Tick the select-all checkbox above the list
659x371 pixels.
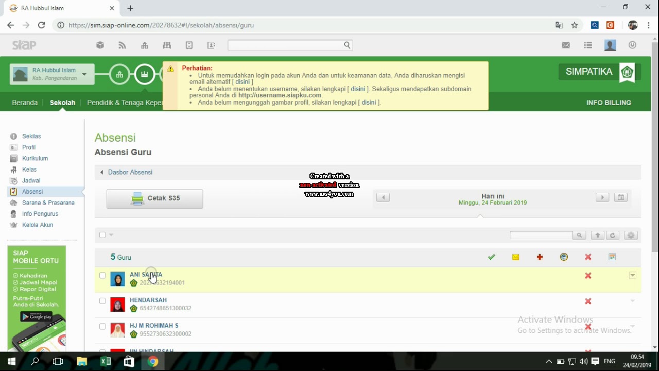click(x=102, y=235)
